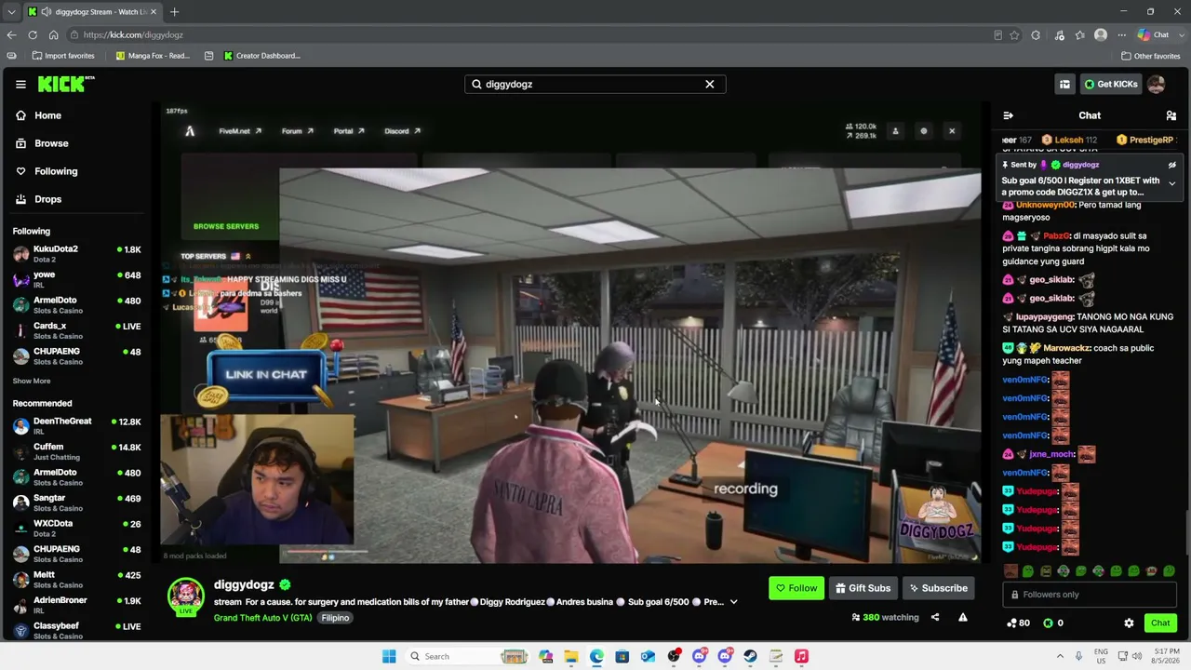This screenshot has height=670, width=1191.
Task: Click the Filipino language tag
Action: pyautogui.click(x=335, y=618)
